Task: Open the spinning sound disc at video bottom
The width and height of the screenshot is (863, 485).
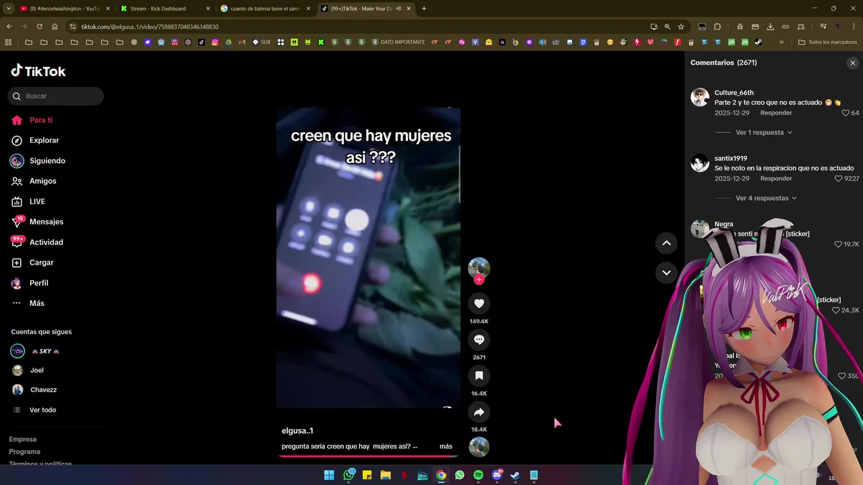Action: coord(479,447)
